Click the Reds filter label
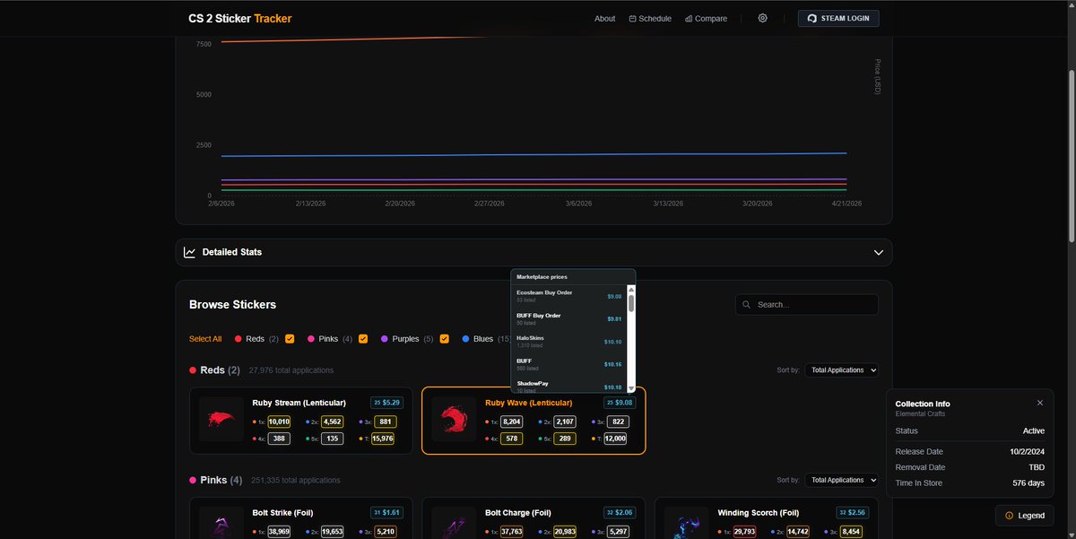This screenshot has width=1076, height=539. (x=255, y=339)
